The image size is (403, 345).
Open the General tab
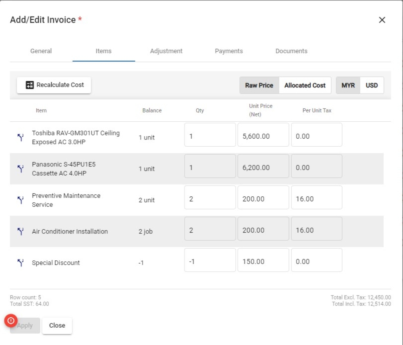[41, 51]
